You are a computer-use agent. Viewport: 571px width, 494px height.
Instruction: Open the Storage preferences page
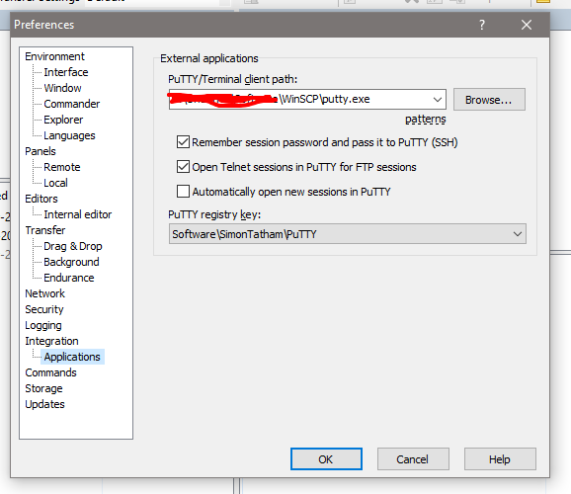(x=43, y=388)
